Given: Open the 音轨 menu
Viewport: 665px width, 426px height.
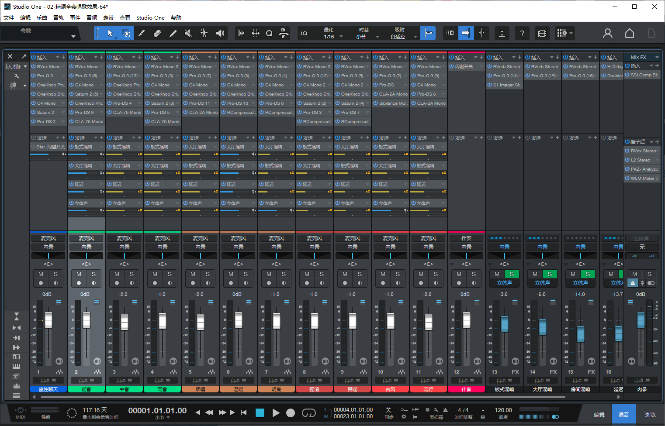Looking at the screenshot, I should click(58, 18).
